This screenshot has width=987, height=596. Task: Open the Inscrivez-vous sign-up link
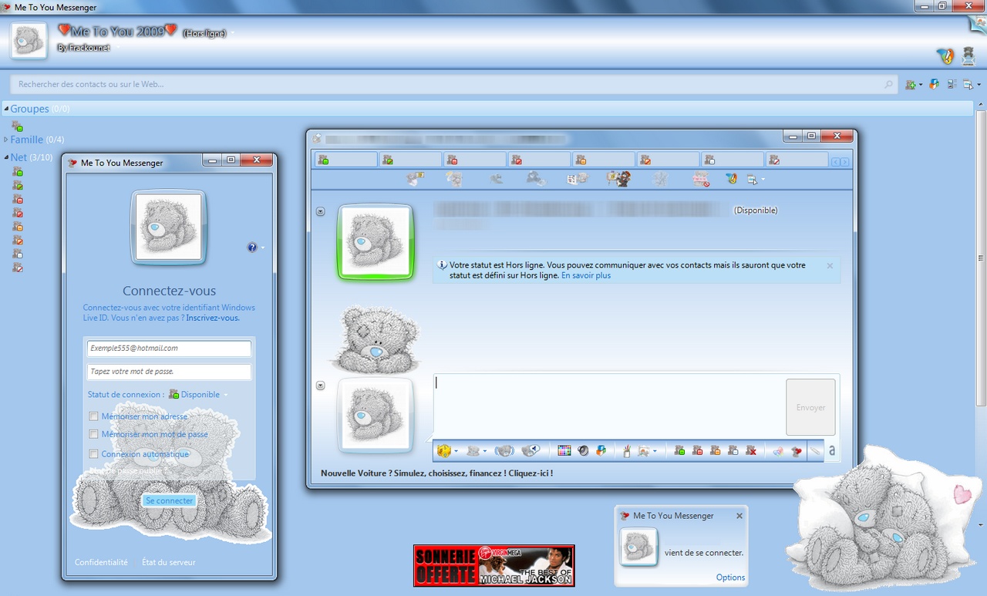click(213, 318)
